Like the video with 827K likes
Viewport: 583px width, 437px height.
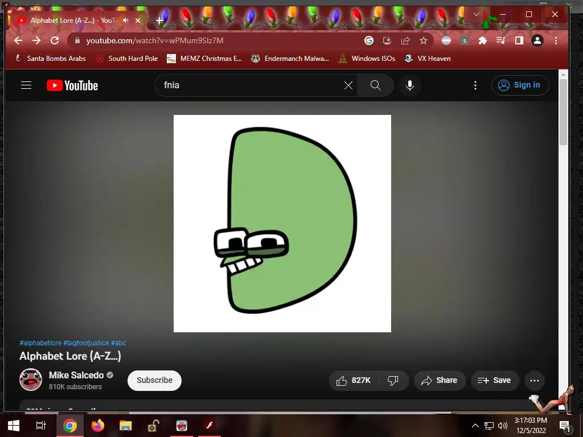click(x=354, y=381)
